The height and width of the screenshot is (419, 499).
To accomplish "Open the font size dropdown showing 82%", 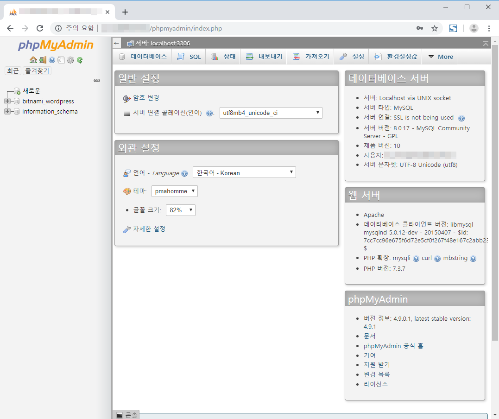I will tap(180, 210).
